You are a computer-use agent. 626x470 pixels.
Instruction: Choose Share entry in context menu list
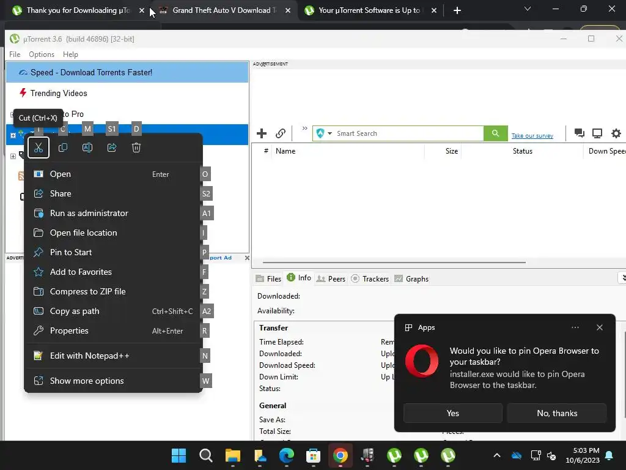113,193
